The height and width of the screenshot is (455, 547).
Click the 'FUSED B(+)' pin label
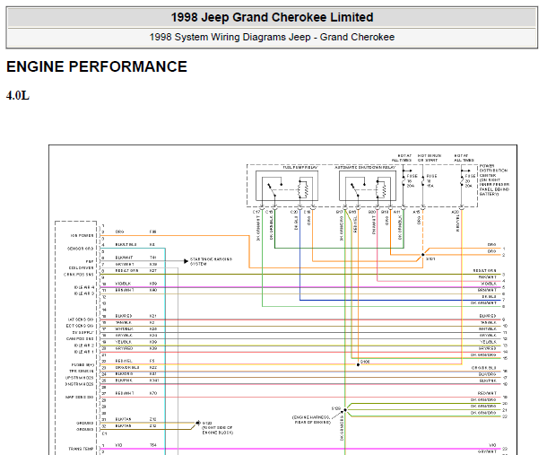click(82, 364)
